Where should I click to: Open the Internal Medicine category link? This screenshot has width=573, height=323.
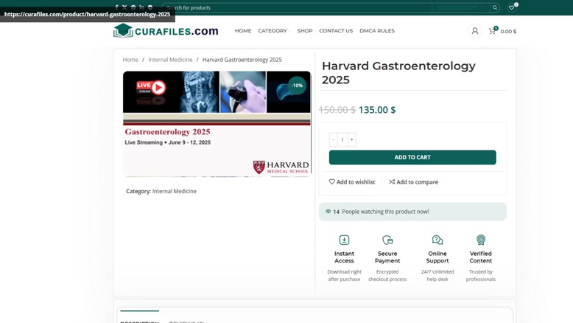(175, 191)
